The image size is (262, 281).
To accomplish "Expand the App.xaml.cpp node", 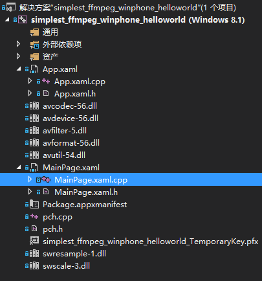I will click(30, 81).
